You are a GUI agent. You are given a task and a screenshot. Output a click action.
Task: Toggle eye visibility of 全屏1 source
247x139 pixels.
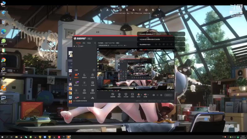74,46
